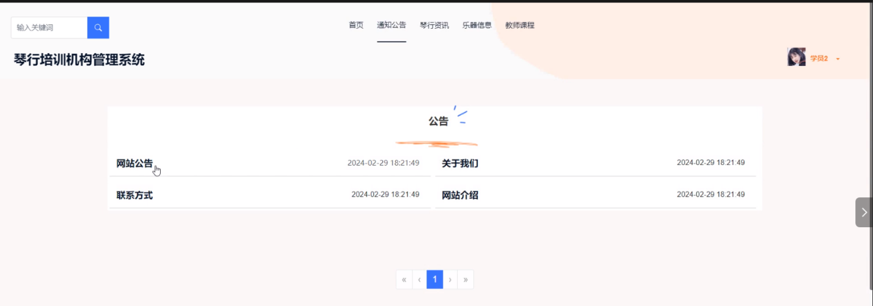The image size is (873, 306).
Task: Go to next page with › button
Action: (x=450, y=280)
